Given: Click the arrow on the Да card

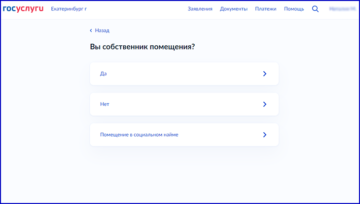Looking at the screenshot, I should tap(264, 74).
